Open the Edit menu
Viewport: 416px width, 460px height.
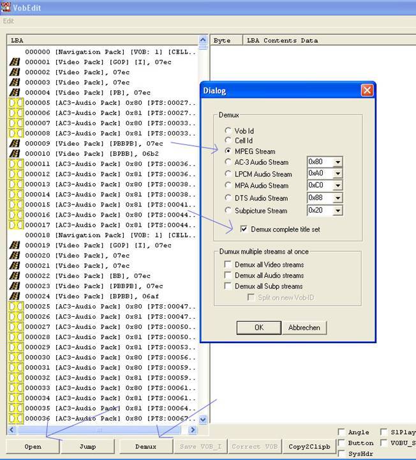[8, 21]
